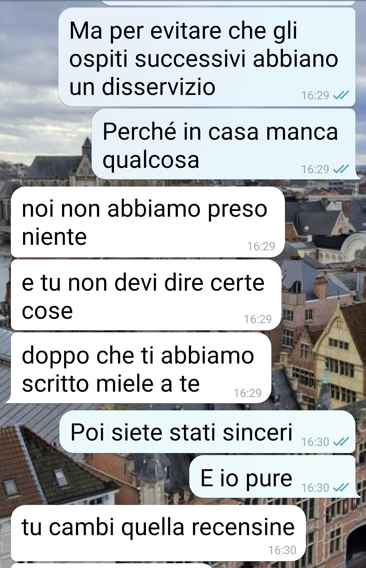The image size is (366, 568).
Task: Tap the "Poi siete stati sinceri" message bubble
Action: click(x=207, y=432)
